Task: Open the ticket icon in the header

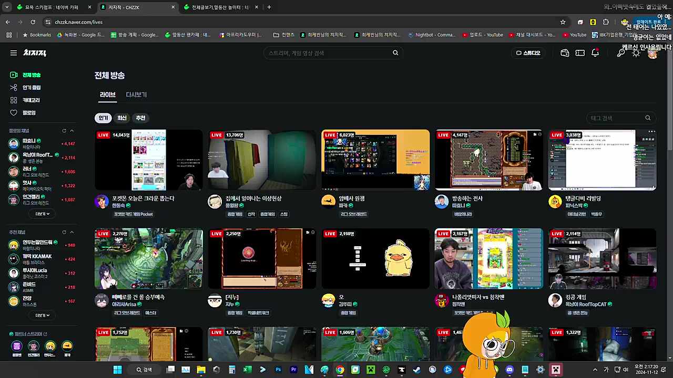Action: point(580,52)
